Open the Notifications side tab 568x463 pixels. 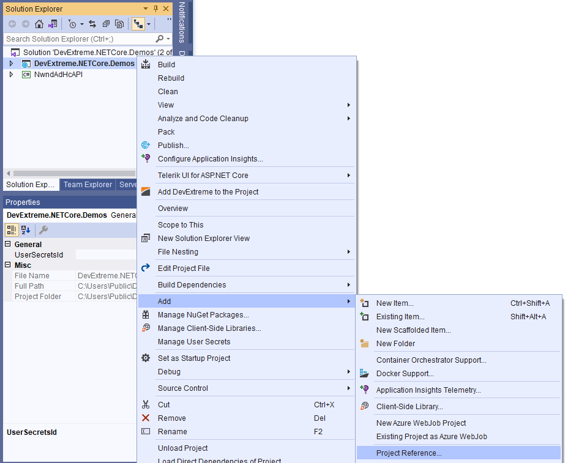tap(182, 23)
